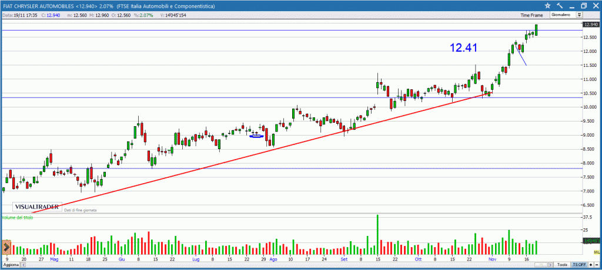Click the 12.500 price axis label
Image resolution: width=602 pixels, height=270 pixels.
coord(590,37)
